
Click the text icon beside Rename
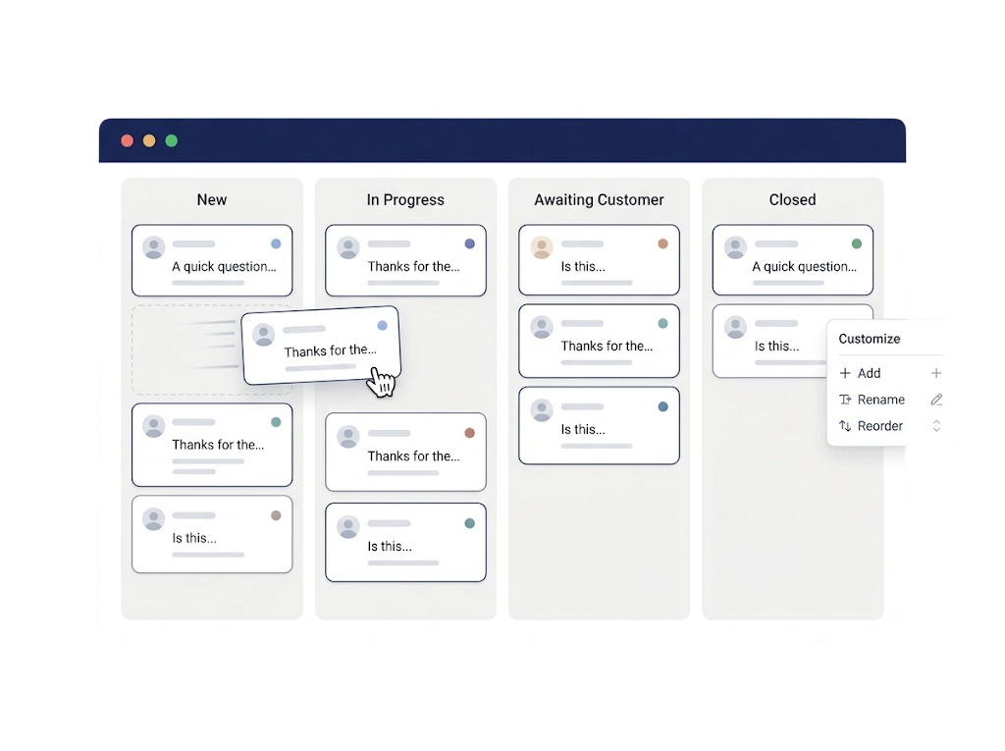[845, 400]
